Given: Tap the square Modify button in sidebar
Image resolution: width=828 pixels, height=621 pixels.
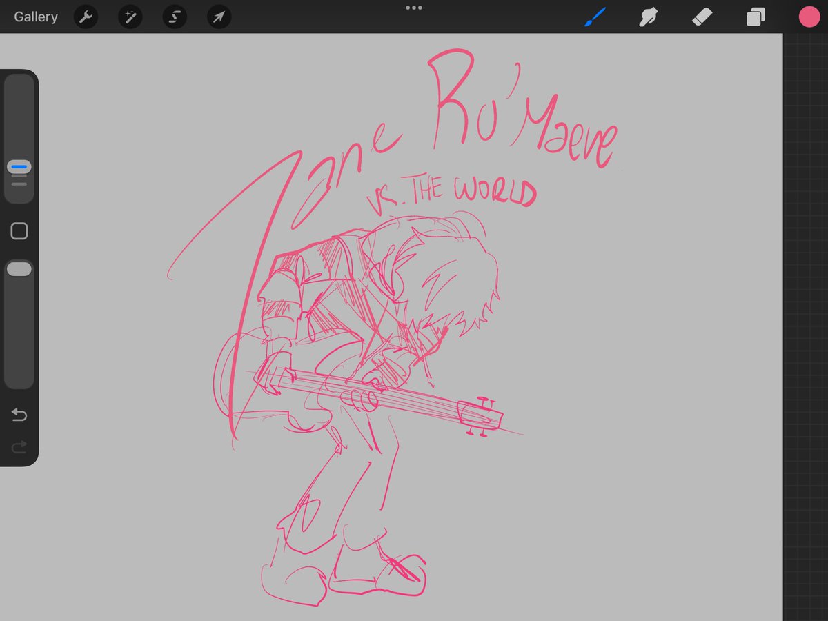Looking at the screenshot, I should coord(19,231).
